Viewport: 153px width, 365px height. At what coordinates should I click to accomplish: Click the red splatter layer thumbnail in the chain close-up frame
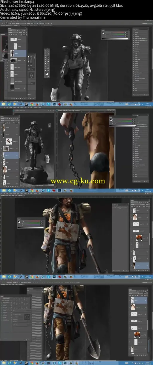click(x=9, y=141)
